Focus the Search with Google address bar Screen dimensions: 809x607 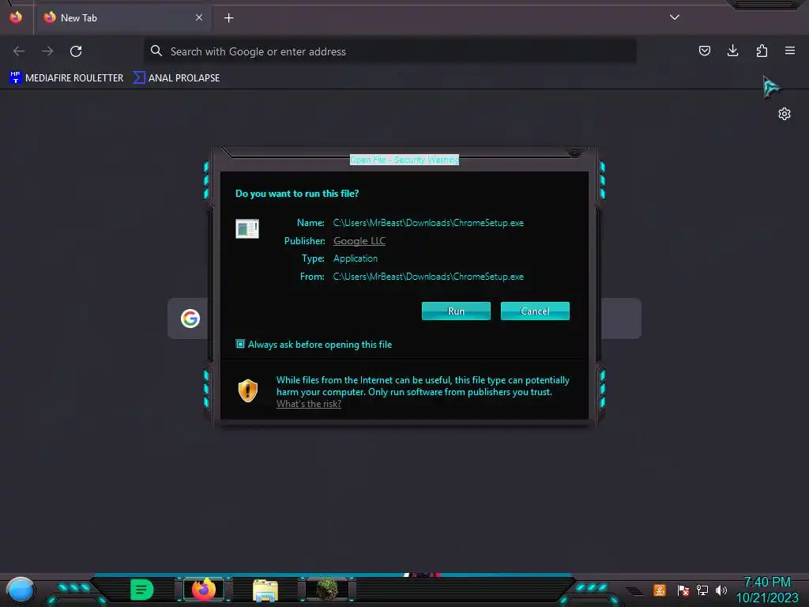(390, 51)
